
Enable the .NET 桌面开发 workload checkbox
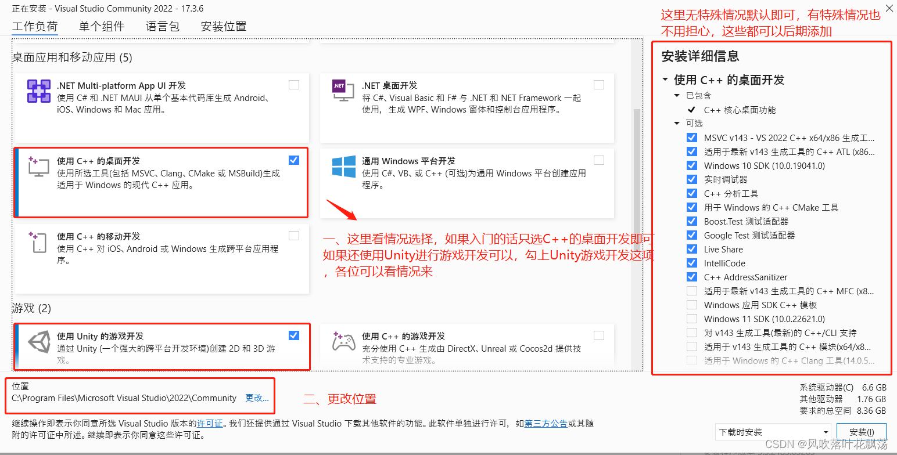coord(599,85)
